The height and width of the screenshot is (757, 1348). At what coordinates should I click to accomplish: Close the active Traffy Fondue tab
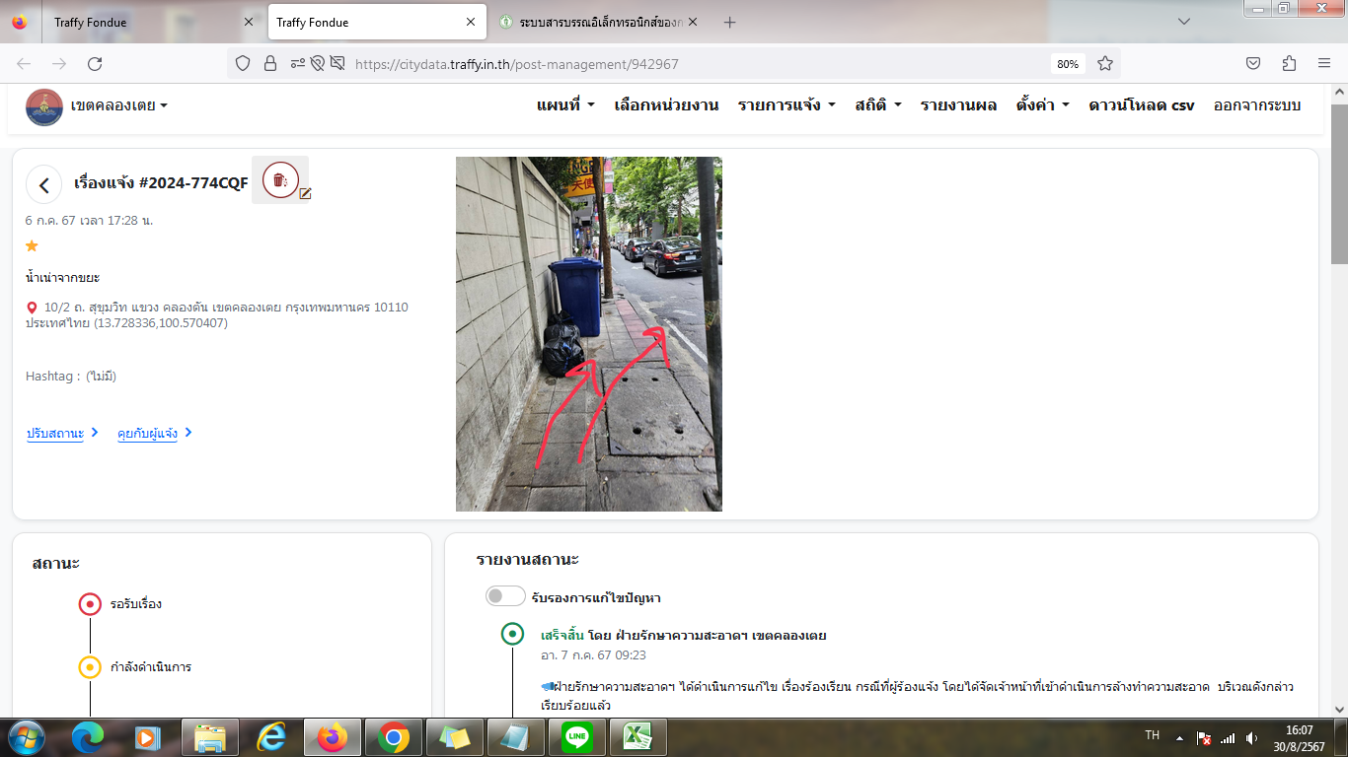point(471,22)
